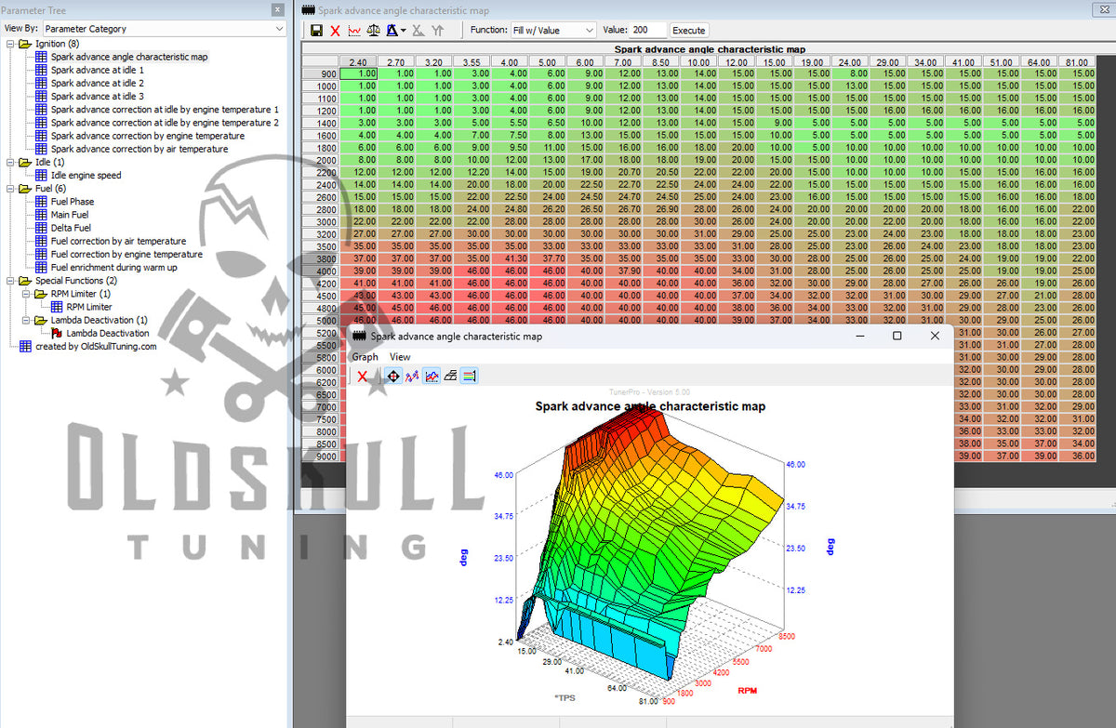This screenshot has width=1116, height=728.
Task: Collapse the RPM Limiter (1) subfolder
Action: point(25,293)
